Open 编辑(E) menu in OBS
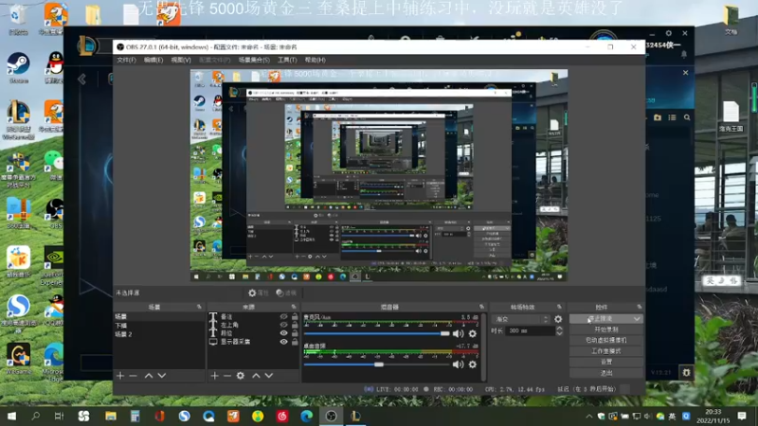Screen dimensions: 758x426 (x=153, y=60)
